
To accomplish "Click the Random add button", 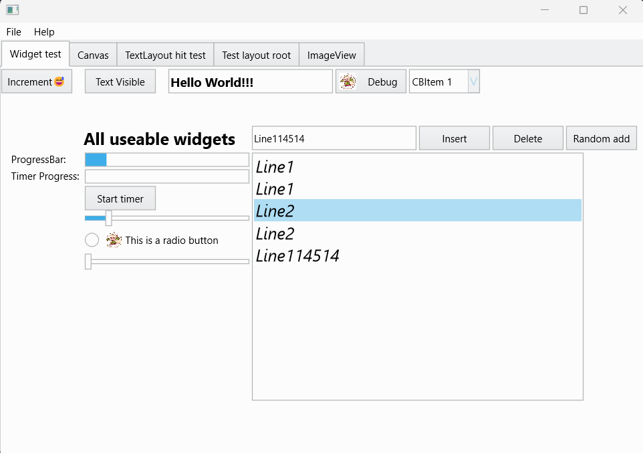I will tap(601, 138).
